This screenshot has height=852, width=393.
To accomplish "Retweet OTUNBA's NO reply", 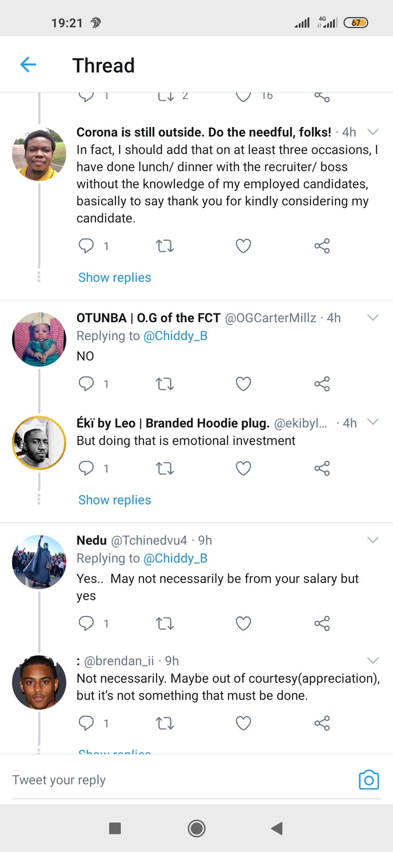I will [165, 384].
